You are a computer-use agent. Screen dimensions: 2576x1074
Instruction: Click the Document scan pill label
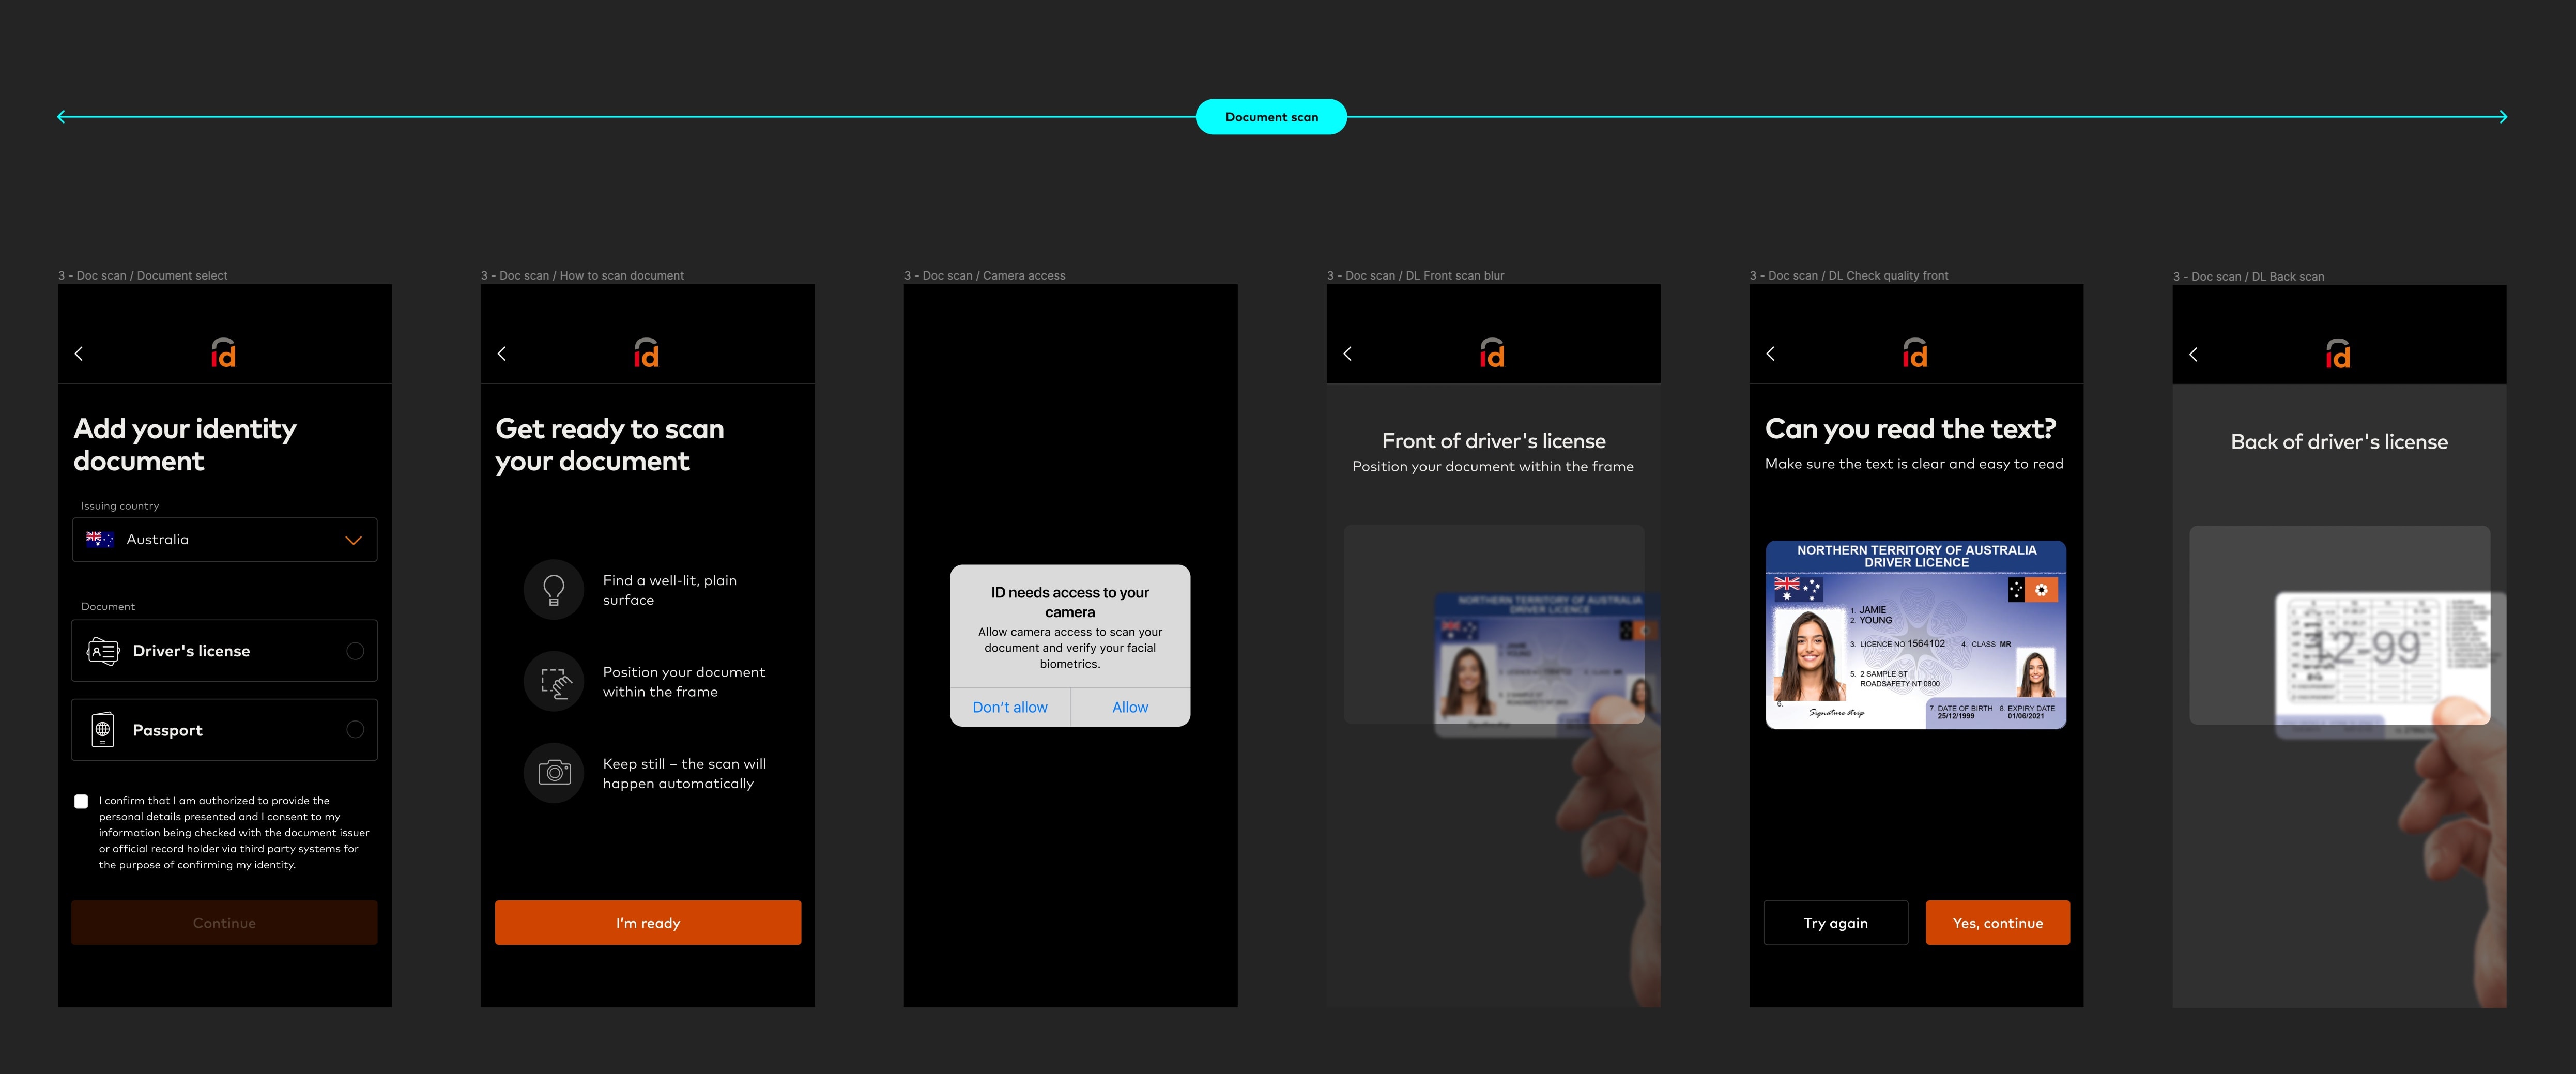click(1271, 116)
